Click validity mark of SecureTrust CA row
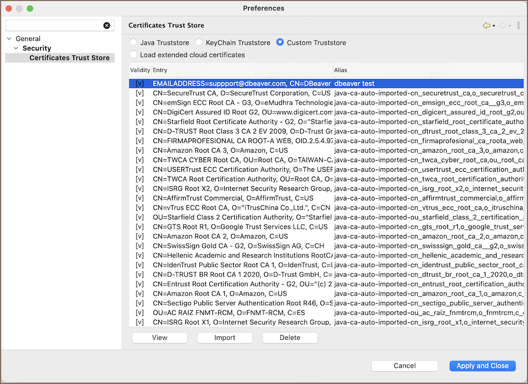Viewport: 528px width, 384px height. (140, 93)
